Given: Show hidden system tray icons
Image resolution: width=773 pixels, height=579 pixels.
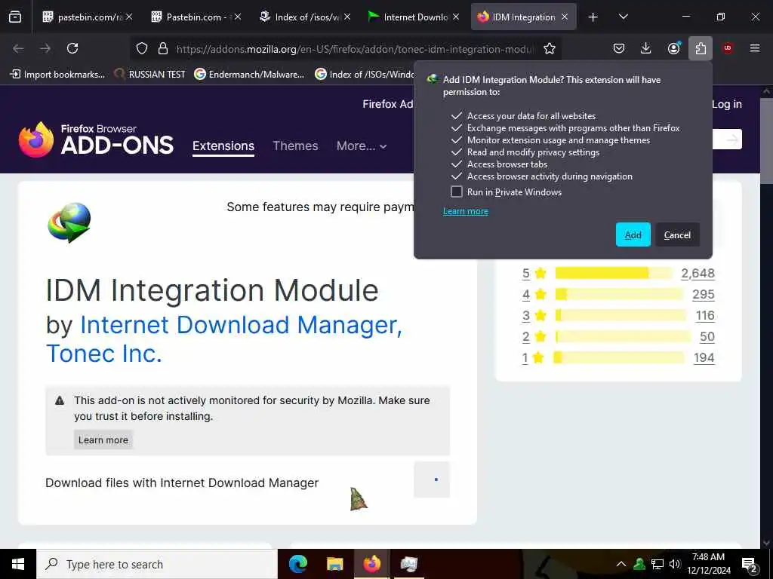Looking at the screenshot, I should tap(621, 564).
